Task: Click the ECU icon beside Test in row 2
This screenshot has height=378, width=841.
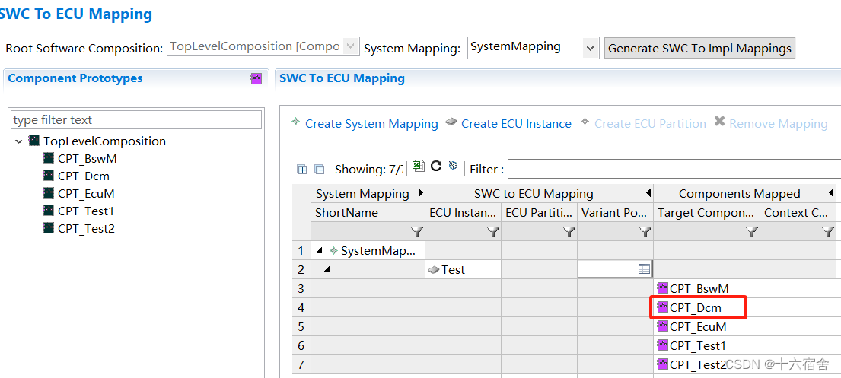Action: coord(434,270)
